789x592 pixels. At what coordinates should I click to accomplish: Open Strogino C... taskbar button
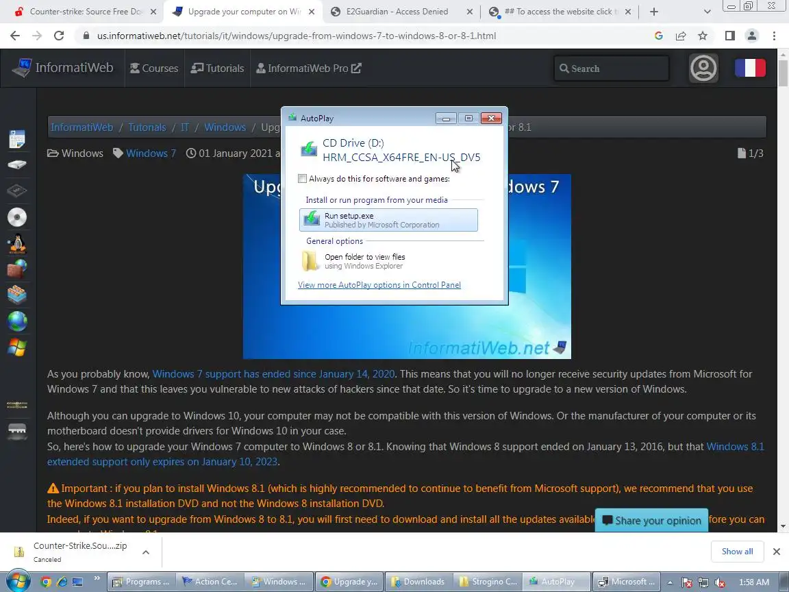488,582
